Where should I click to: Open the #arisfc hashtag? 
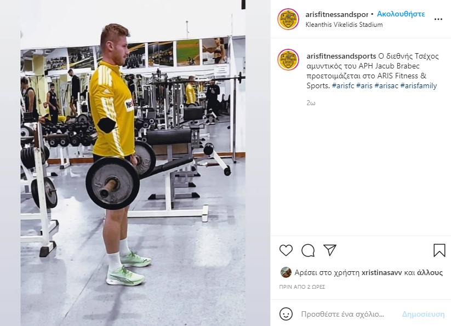[343, 85]
